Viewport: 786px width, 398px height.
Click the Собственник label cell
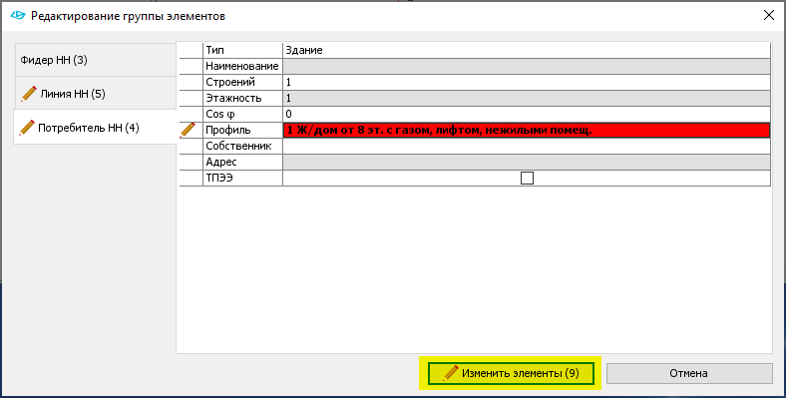click(242, 147)
